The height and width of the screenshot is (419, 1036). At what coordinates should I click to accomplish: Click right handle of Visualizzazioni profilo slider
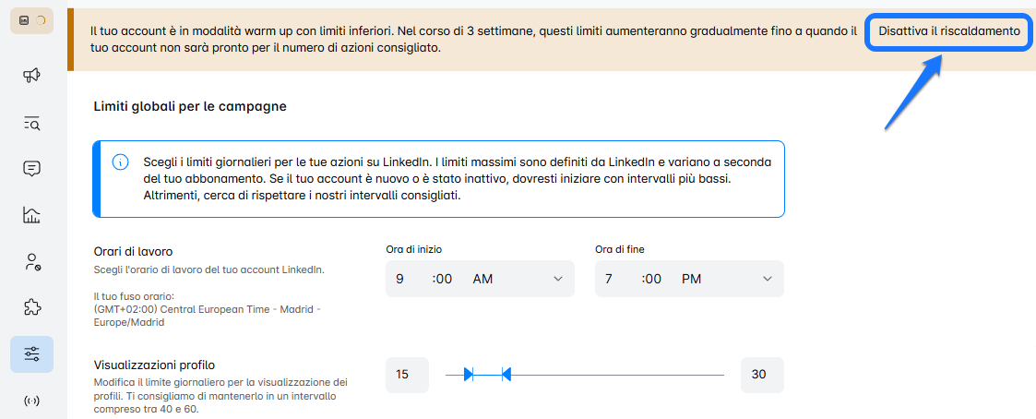tap(506, 374)
